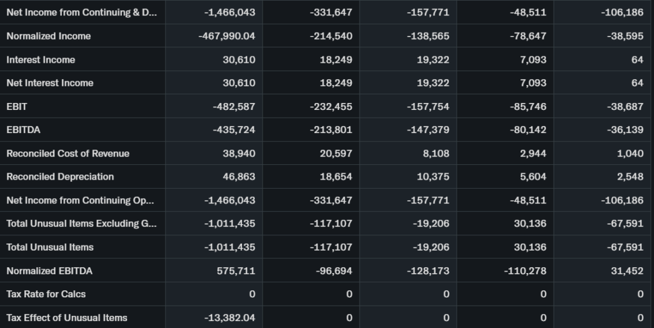This screenshot has width=654, height=328.
Task: Select Tax Effect of Unusual Items label
Action: pos(67,318)
